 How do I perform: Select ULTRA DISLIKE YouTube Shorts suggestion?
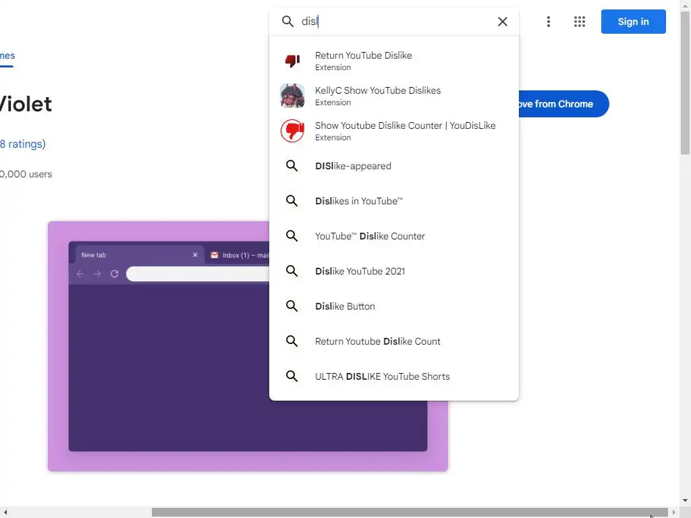394,376
